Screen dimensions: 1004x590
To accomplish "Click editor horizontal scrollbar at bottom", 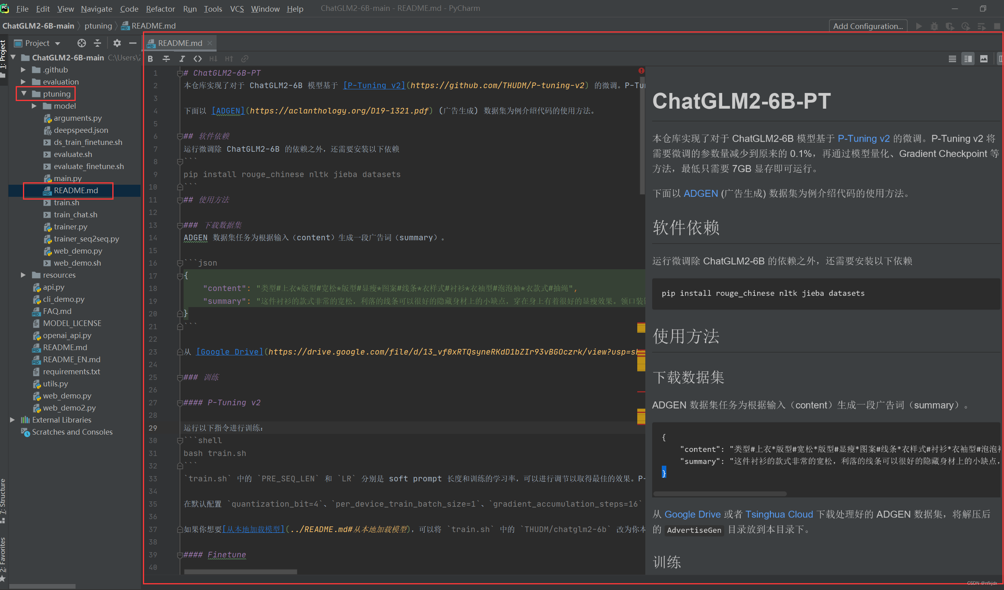I will point(241,571).
